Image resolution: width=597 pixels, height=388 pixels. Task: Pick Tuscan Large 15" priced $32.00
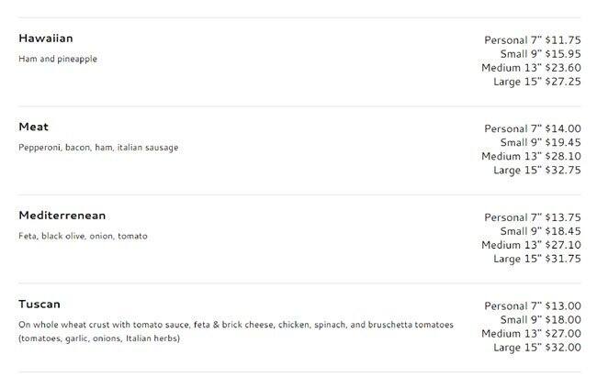[x=536, y=348]
